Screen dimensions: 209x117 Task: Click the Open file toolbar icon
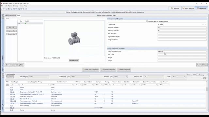(4, 9)
